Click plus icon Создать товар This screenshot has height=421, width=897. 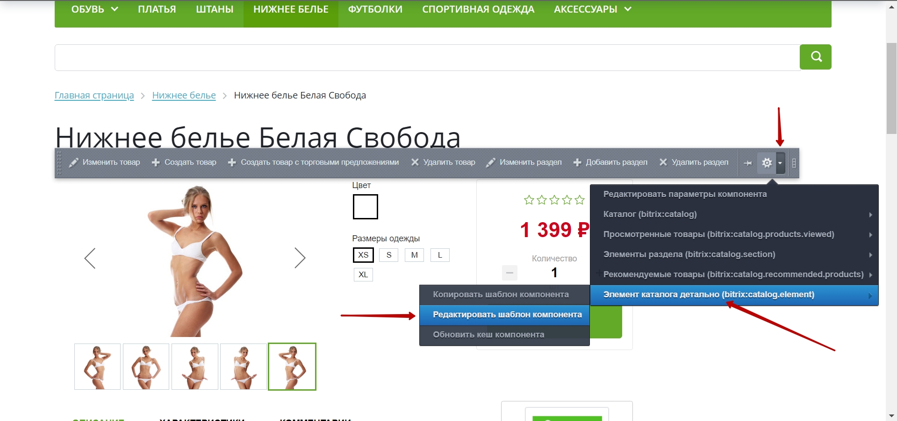click(156, 162)
